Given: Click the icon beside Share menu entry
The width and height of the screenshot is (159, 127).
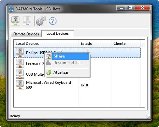Looking at the screenshot, I should 49,57.
